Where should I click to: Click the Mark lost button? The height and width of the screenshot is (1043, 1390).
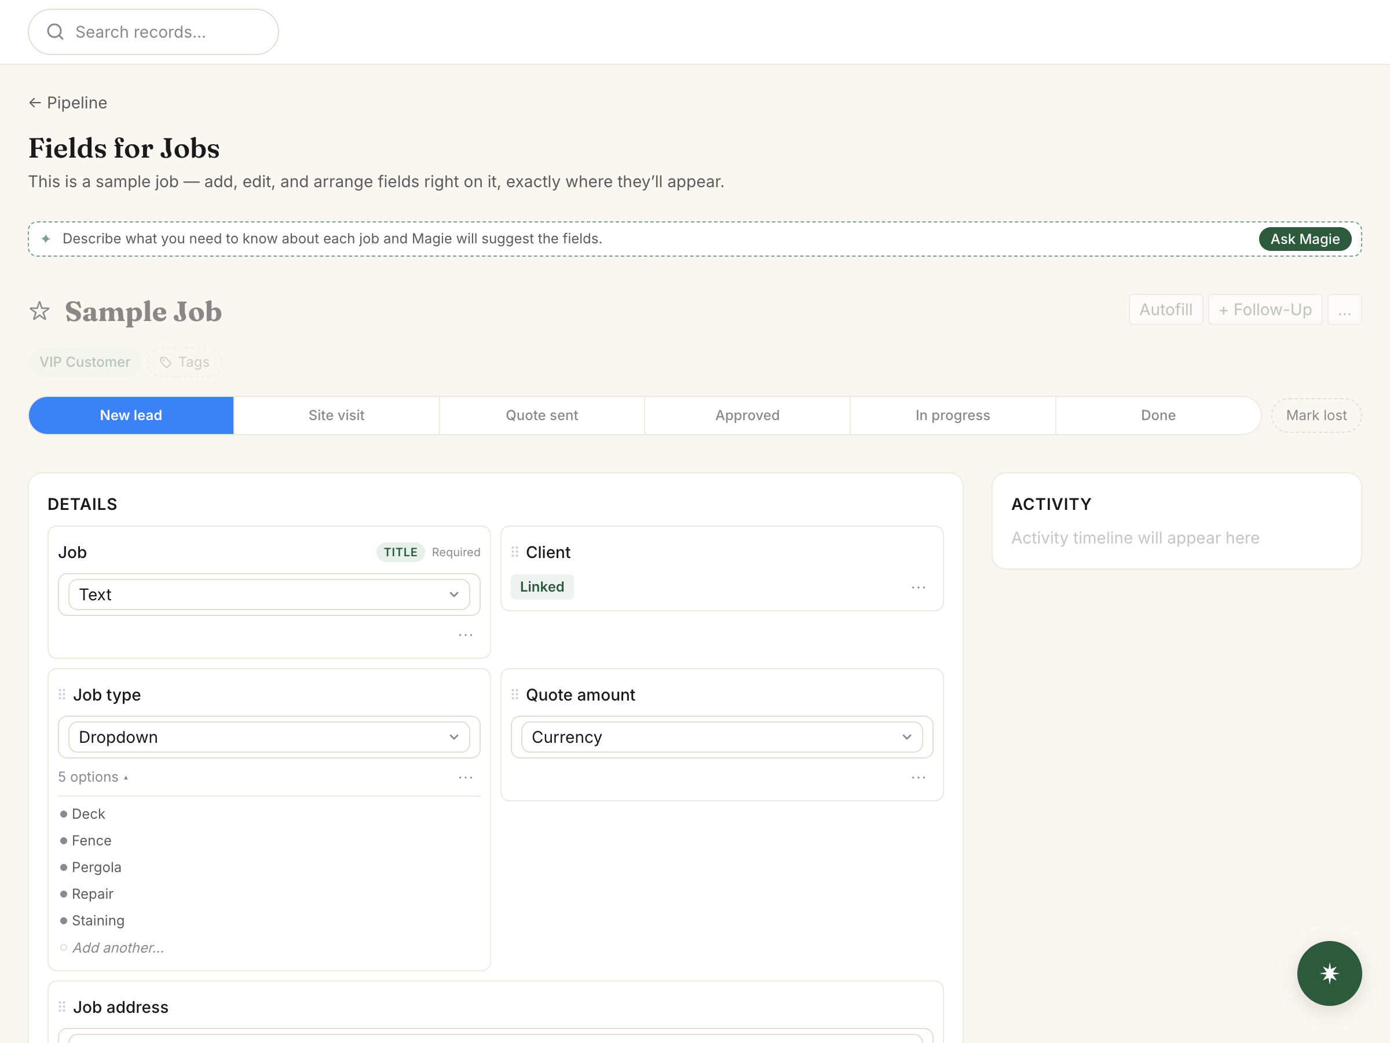coord(1316,415)
